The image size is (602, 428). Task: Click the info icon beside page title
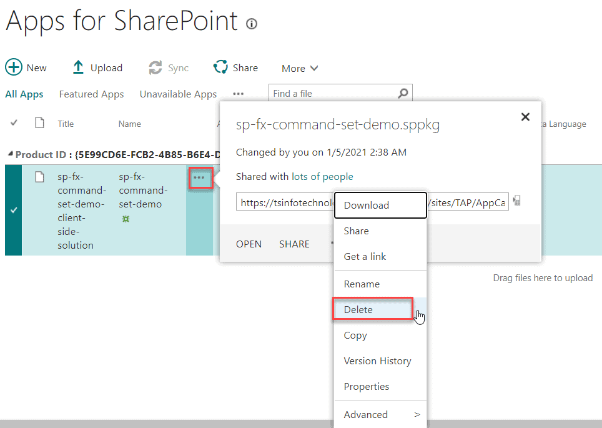pos(252,24)
